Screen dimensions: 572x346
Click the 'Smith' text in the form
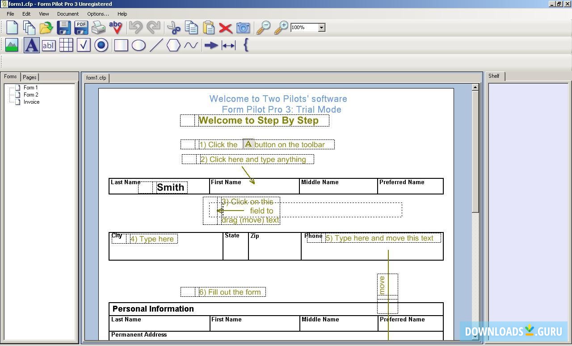click(171, 187)
